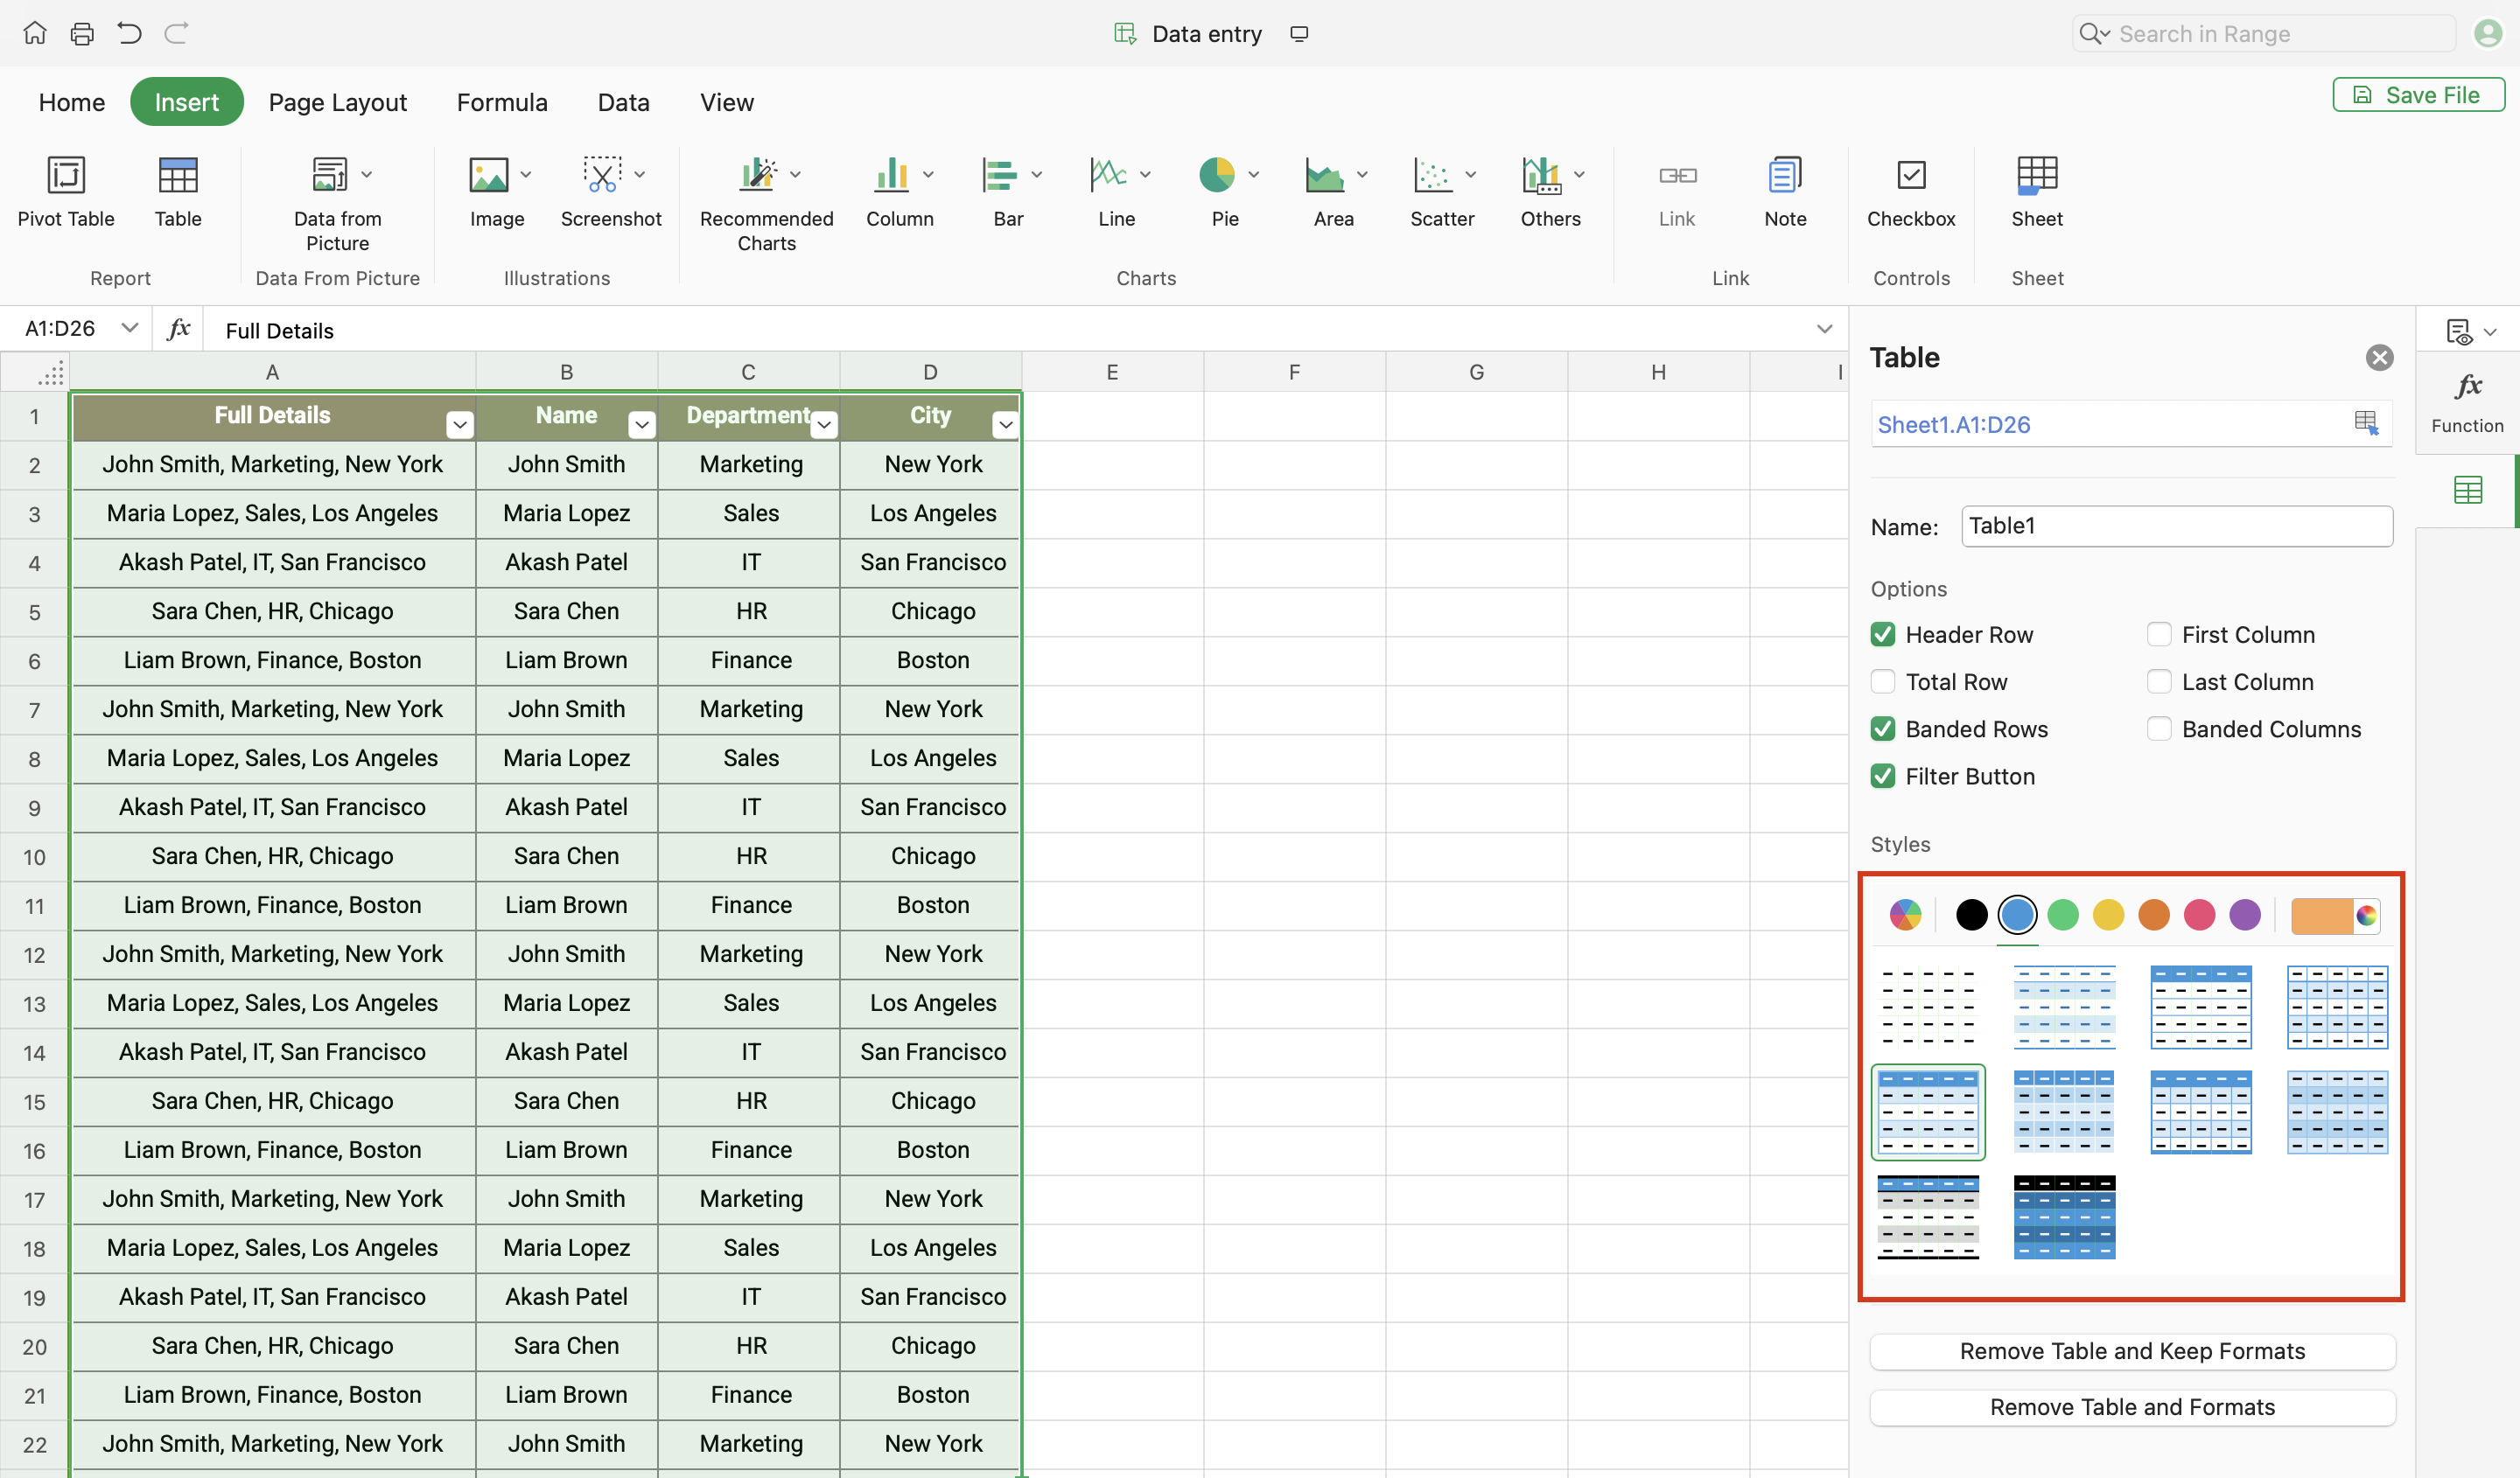Insert a Pie chart

(1216, 176)
